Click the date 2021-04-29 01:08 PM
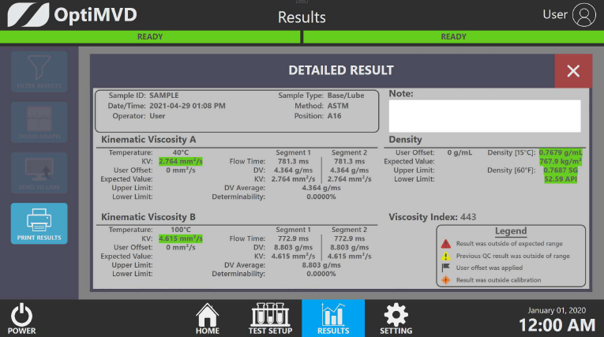 [187, 106]
